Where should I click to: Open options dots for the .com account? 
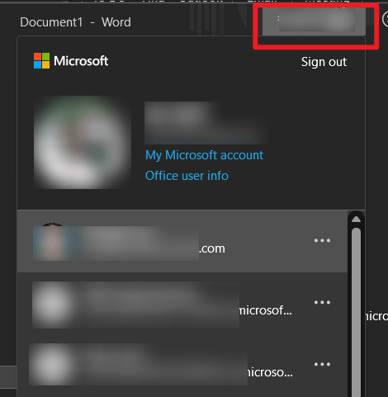click(x=322, y=240)
